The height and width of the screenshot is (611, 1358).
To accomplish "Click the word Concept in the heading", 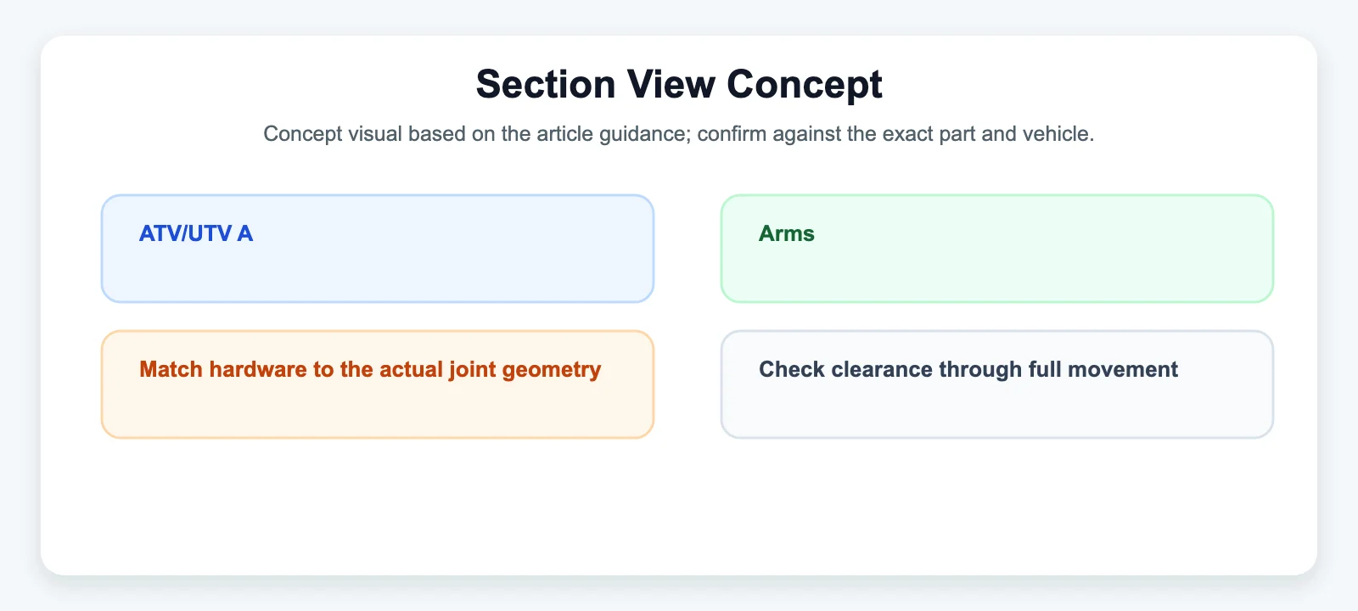I will point(805,84).
